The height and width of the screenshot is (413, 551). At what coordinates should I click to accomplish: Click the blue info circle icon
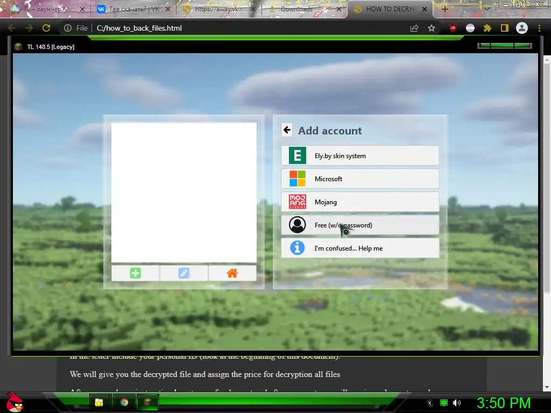click(297, 248)
